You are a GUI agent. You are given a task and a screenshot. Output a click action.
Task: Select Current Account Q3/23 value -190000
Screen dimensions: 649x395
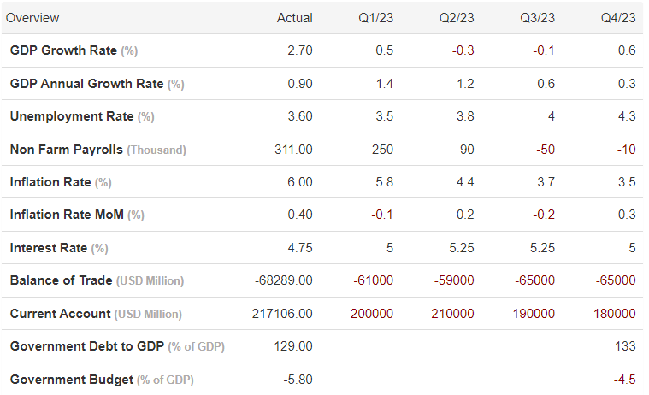532,314
